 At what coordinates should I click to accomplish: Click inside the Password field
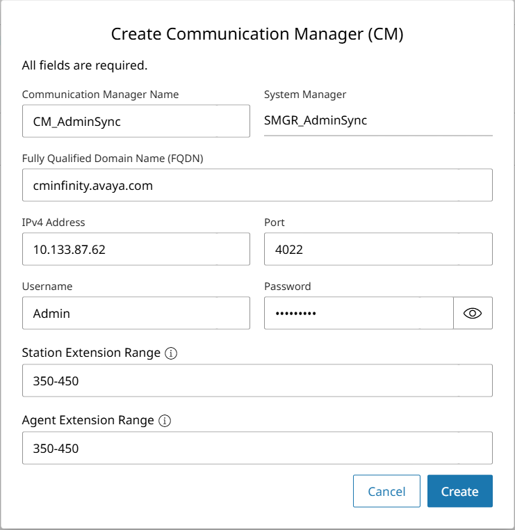(359, 313)
